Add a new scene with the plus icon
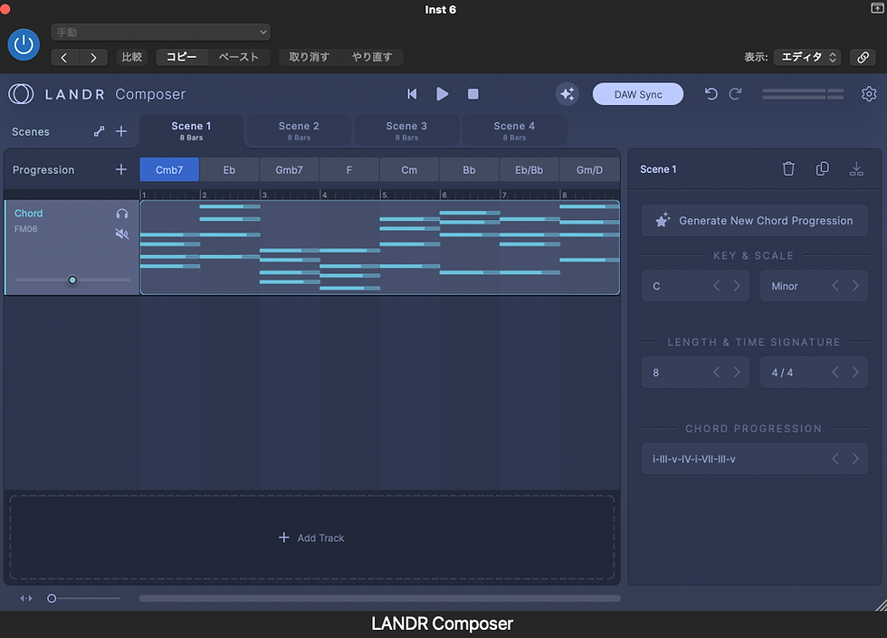The height and width of the screenshot is (638, 887). [x=121, y=131]
